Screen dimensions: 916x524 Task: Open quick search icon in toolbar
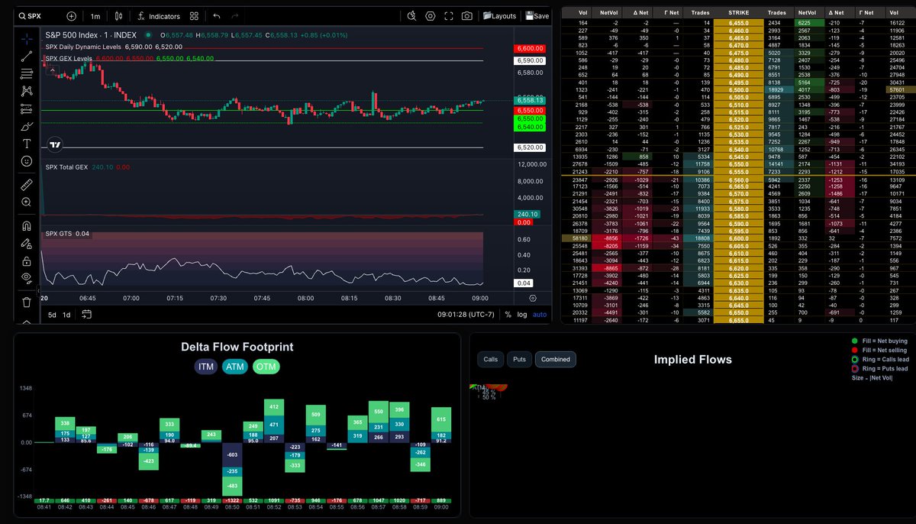coord(412,16)
